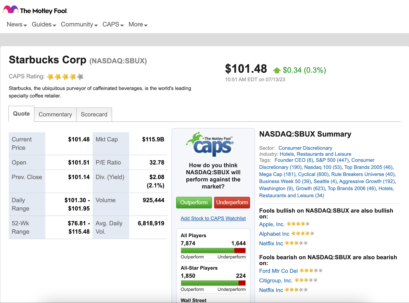Open Hotels, Restaurants and Leisure industry link
409x303 pixels.
pos(315,154)
